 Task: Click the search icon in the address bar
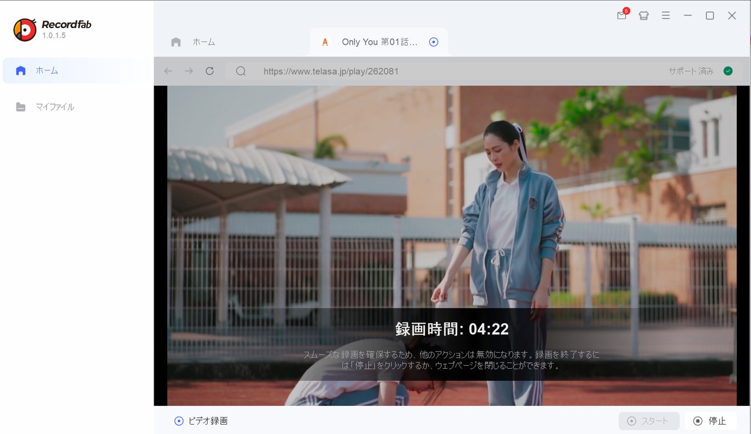(x=241, y=70)
